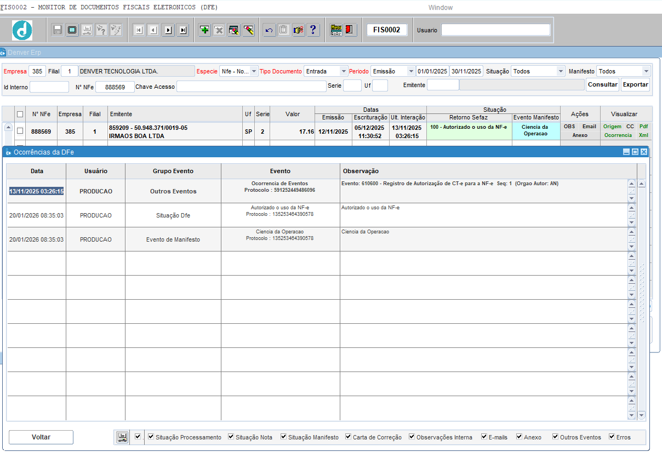The width and height of the screenshot is (662, 463).
Task: Click the gray X delete record icon
Action: [219, 30]
